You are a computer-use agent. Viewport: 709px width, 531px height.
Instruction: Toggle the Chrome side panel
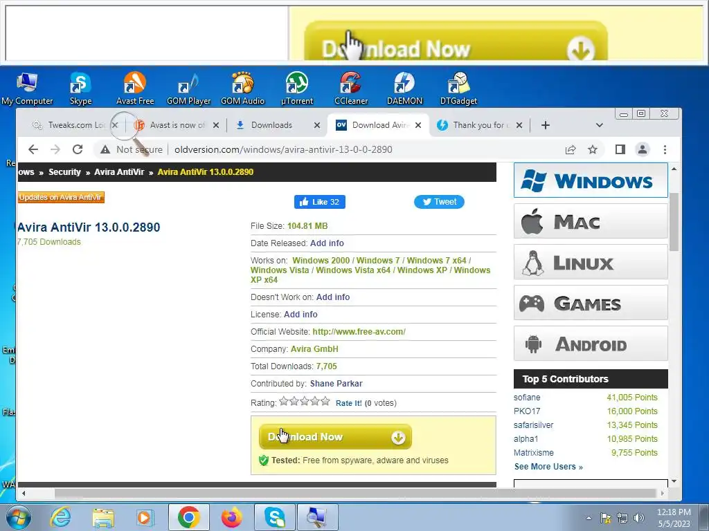[x=620, y=149]
